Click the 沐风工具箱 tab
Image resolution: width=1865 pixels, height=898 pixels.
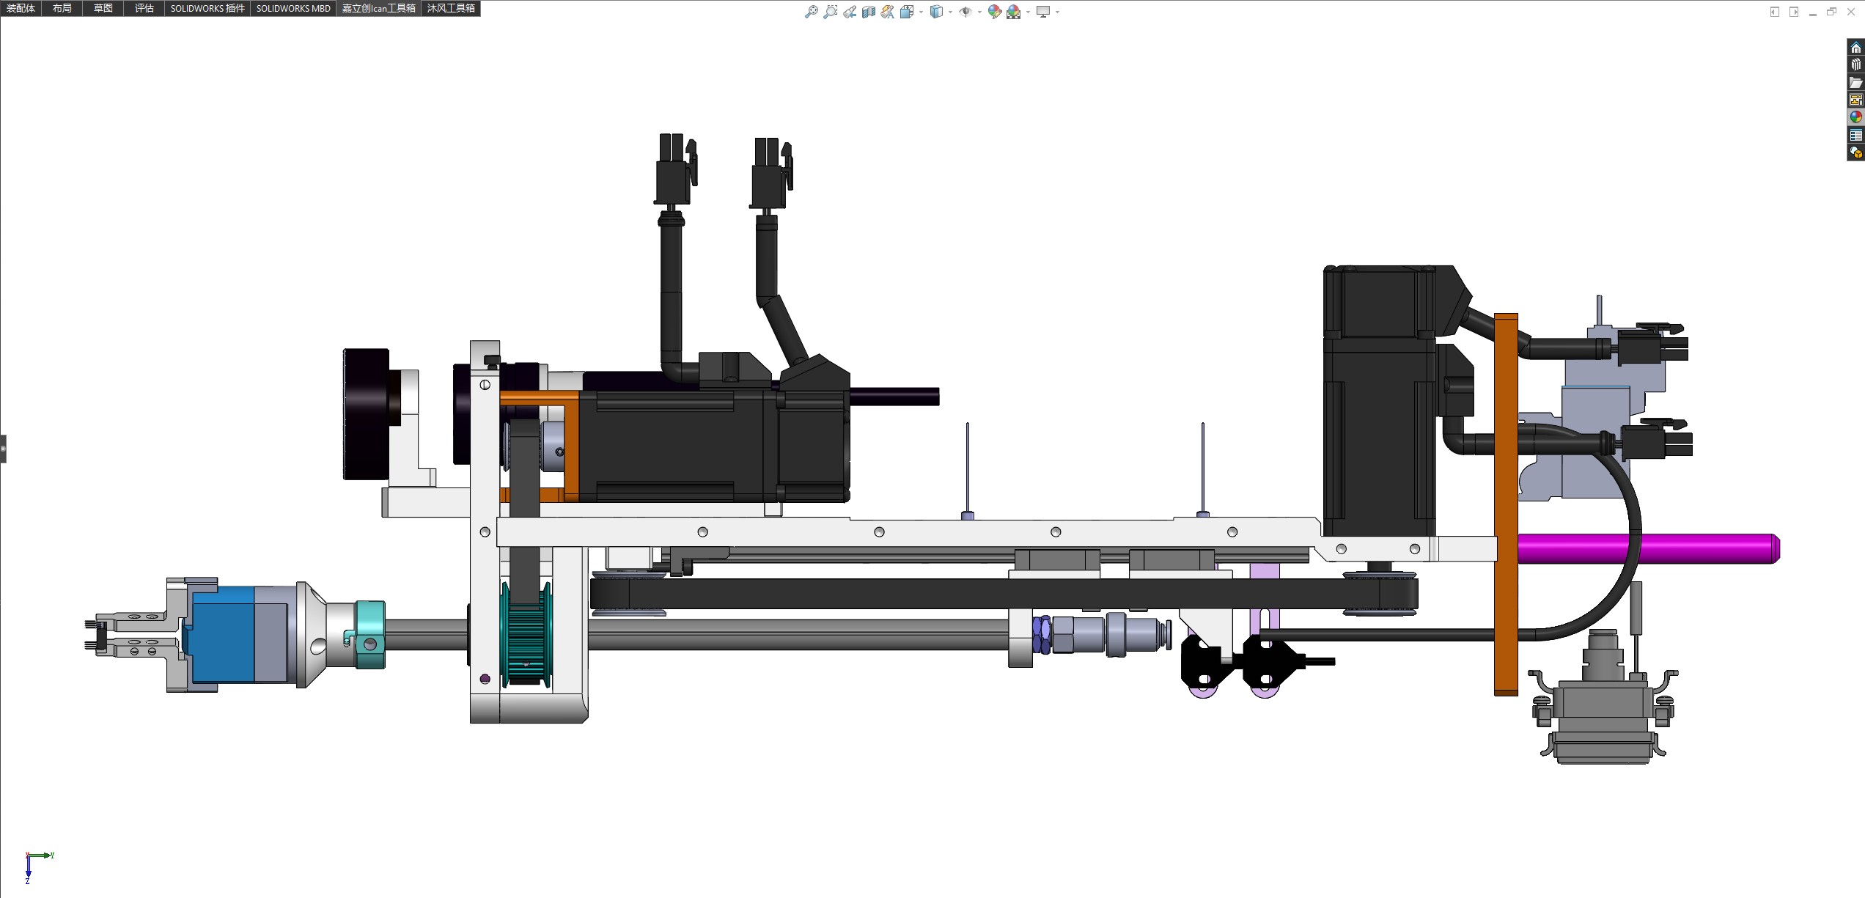click(451, 8)
